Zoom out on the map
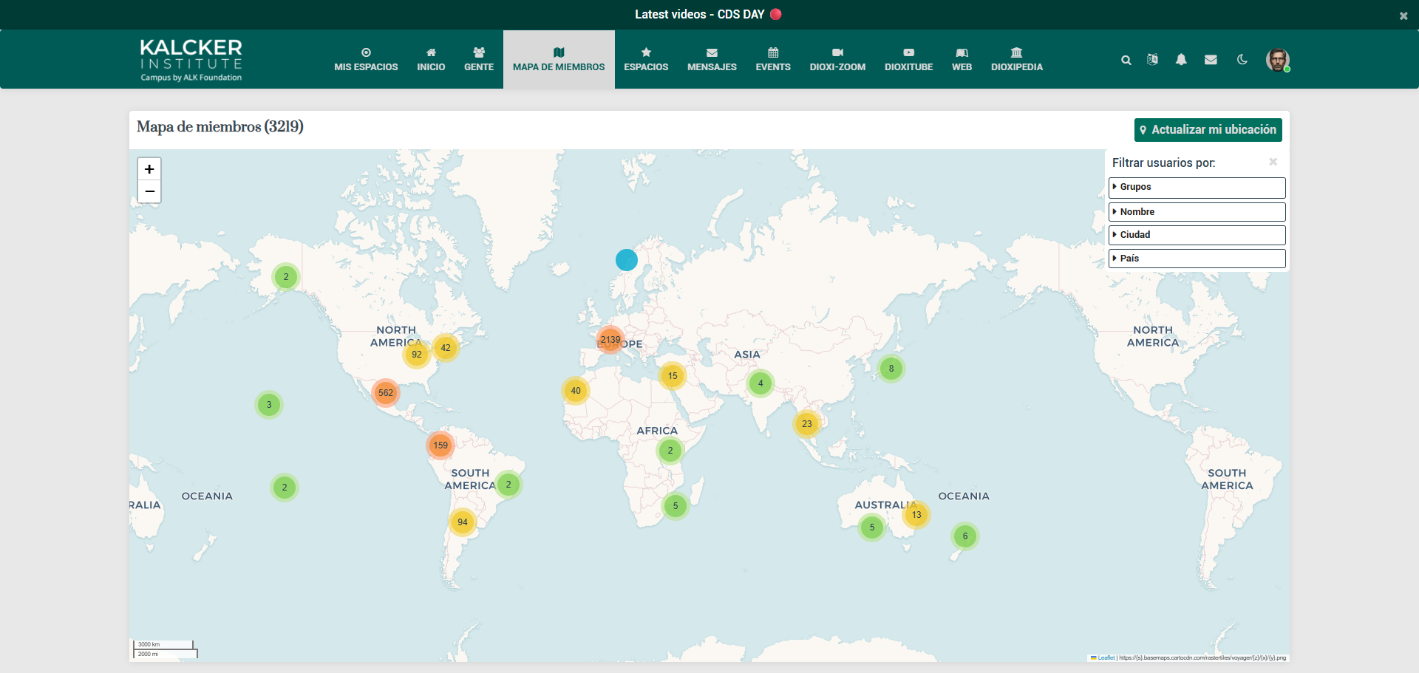The width and height of the screenshot is (1419, 673). (149, 192)
